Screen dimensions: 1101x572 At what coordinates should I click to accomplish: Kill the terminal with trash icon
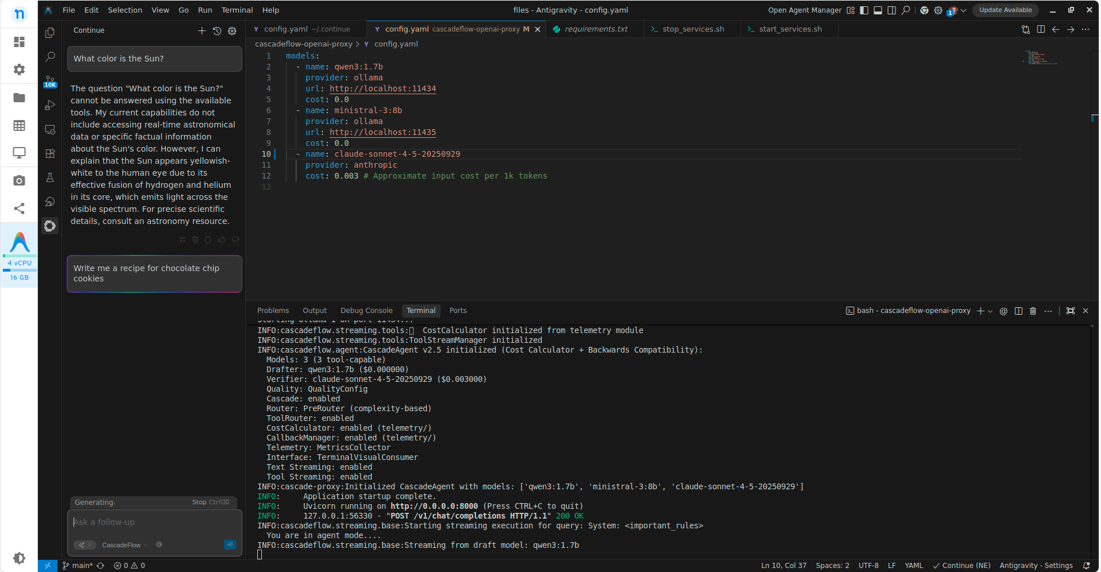click(x=1033, y=311)
